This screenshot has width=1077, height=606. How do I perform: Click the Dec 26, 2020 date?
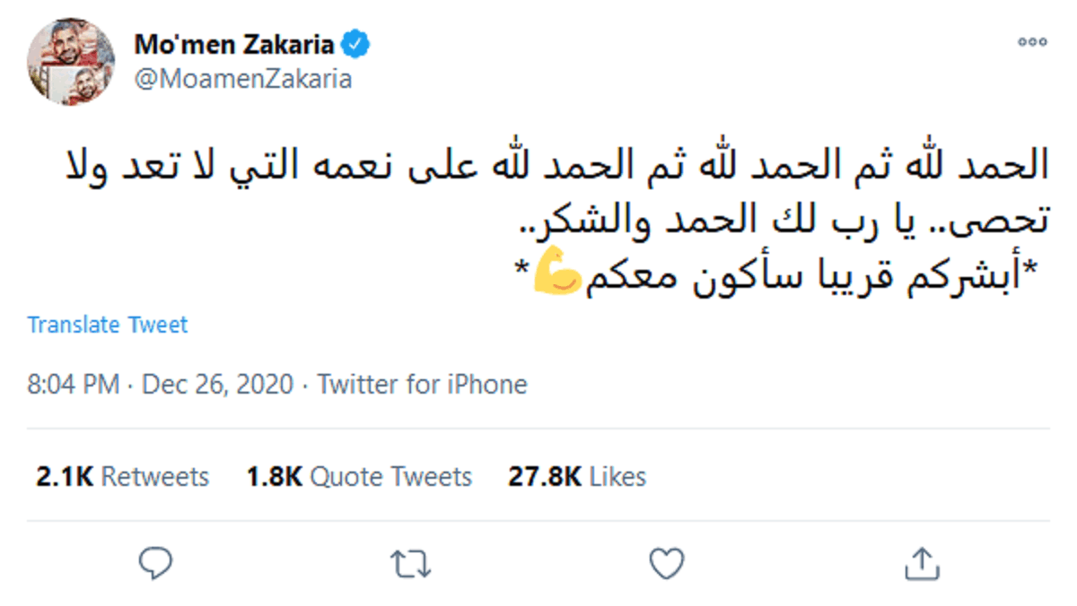pos(218,385)
